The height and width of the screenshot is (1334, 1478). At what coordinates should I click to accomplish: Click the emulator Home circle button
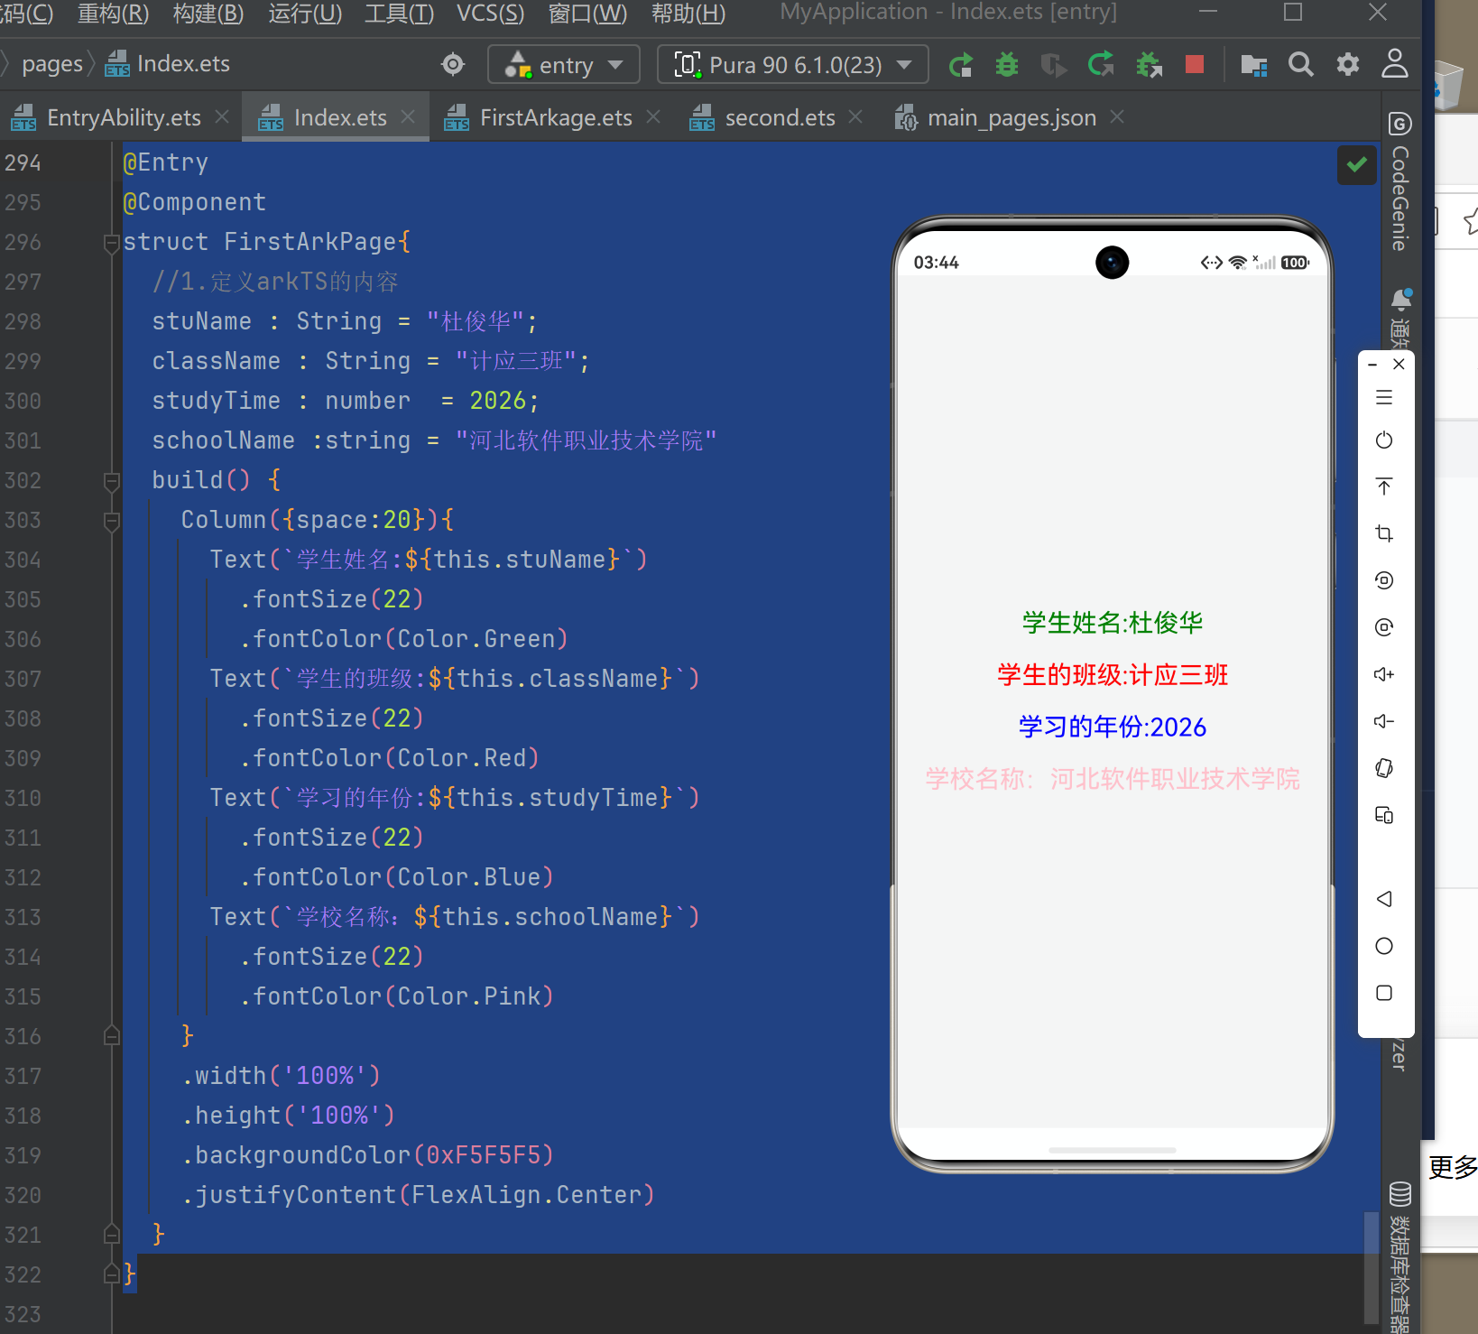pyautogui.click(x=1384, y=946)
